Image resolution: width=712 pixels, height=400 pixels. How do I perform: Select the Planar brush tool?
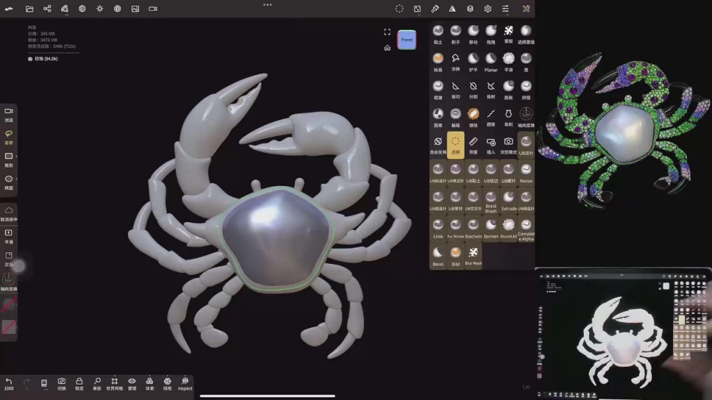coord(491,62)
